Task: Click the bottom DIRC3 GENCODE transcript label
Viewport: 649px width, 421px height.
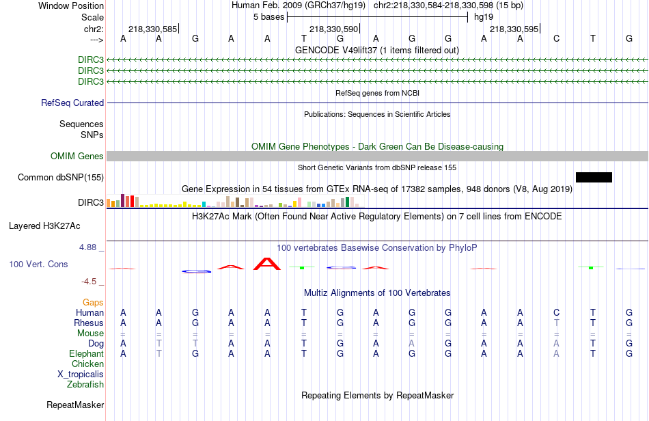Action: pyautogui.click(x=91, y=81)
